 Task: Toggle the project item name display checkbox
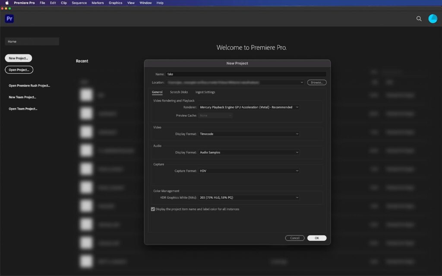[x=153, y=209]
